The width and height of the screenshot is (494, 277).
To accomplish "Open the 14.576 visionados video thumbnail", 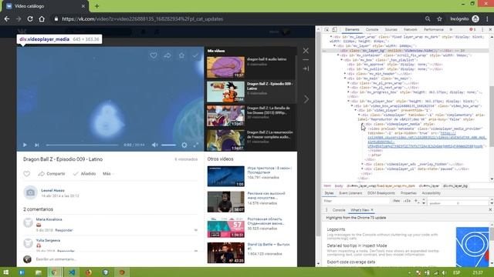I will (225, 202).
